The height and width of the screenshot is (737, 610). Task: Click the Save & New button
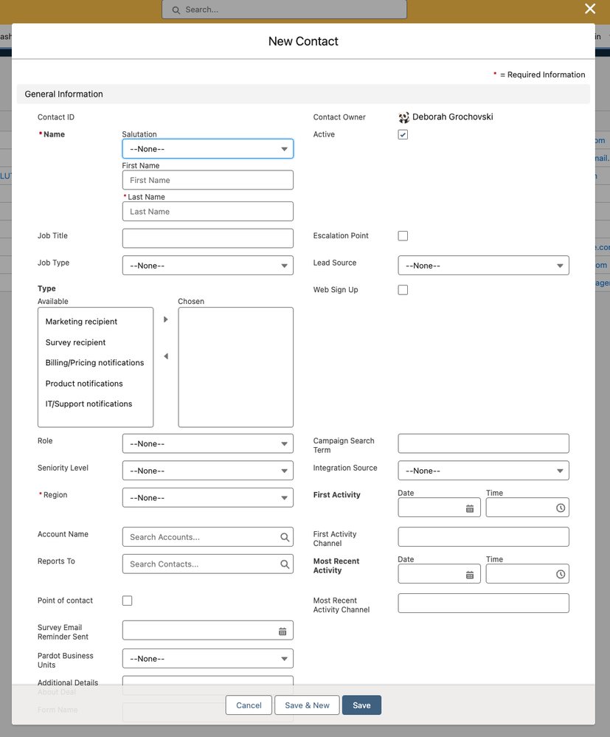click(307, 705)
